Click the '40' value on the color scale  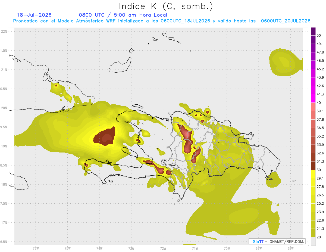(x=319, y=103)
